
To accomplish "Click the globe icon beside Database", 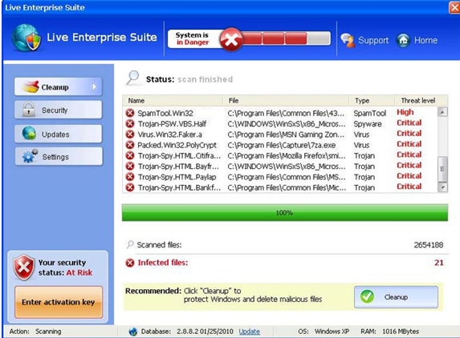I will 133,332.
